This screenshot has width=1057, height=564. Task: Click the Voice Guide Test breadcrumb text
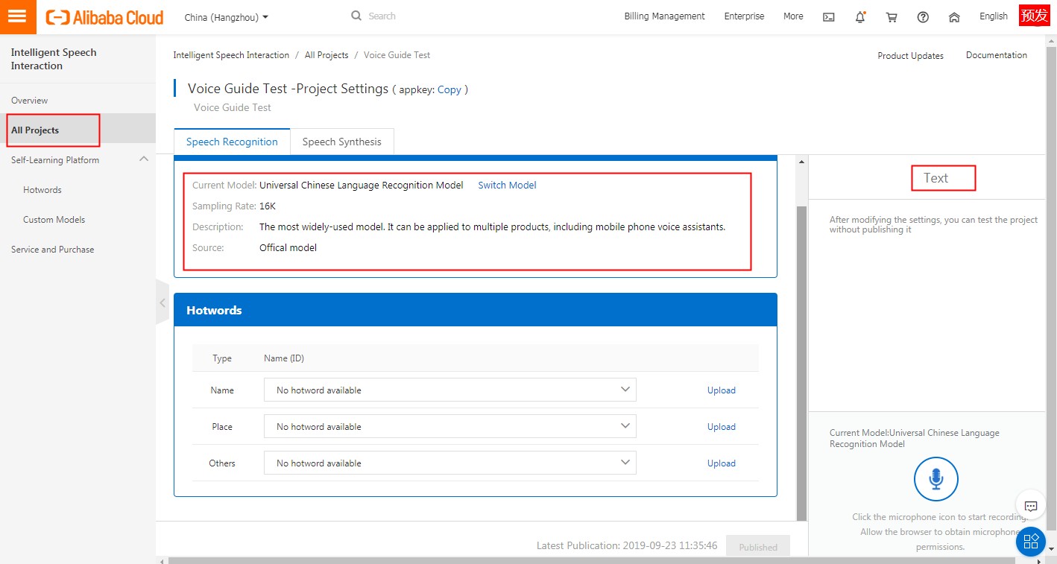397,55
